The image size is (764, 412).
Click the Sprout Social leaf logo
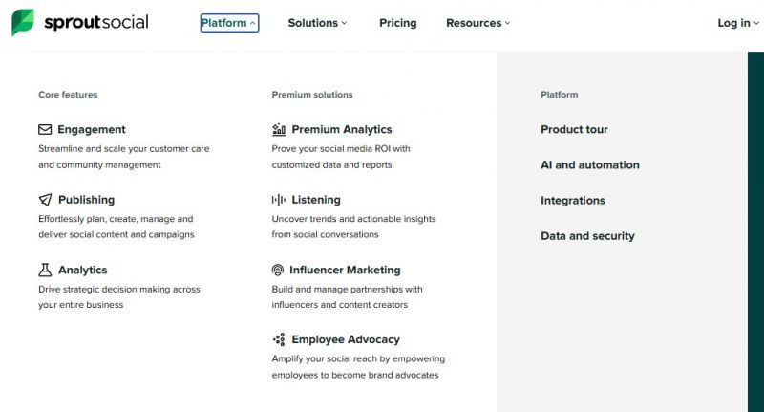(x=23, y=23)
